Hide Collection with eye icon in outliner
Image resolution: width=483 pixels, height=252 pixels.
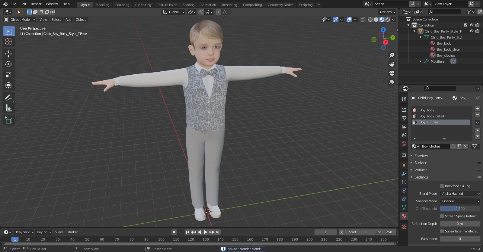click(472, 25)
